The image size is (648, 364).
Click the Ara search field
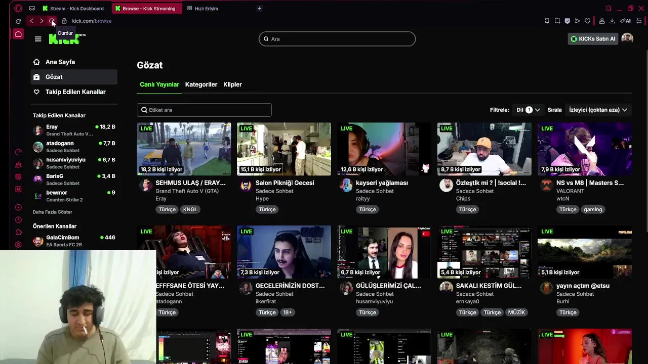coord(337,39)
